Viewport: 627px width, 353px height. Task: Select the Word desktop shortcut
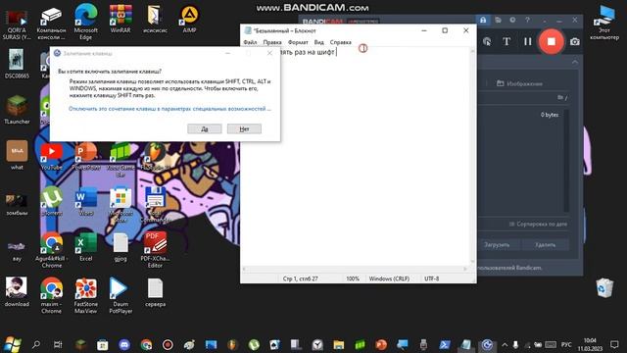pos(86,201)
